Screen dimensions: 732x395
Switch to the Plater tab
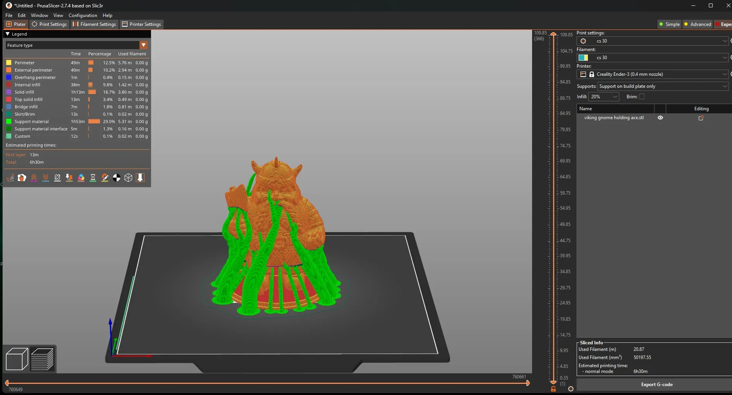(x=16, y=24)
